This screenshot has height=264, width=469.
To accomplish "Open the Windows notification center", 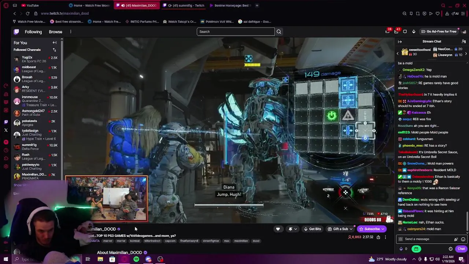I will (461, 259).
